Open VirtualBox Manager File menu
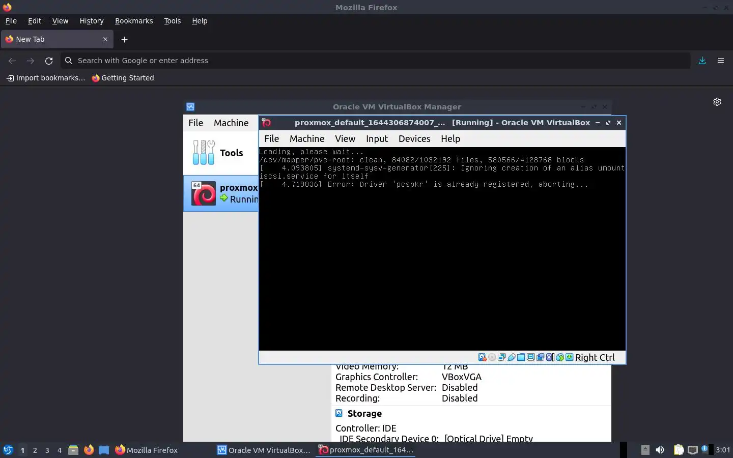The width and height of the screenshot is (733, 458). coord(195,123)
